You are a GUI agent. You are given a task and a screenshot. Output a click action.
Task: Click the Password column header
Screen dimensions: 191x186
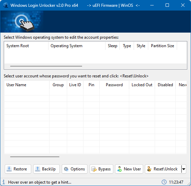(x=114, y=85)
